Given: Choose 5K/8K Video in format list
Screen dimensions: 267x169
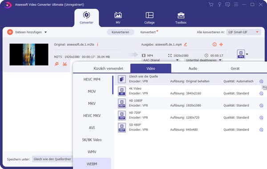Looking at the screenshot, I should (92, 140).
